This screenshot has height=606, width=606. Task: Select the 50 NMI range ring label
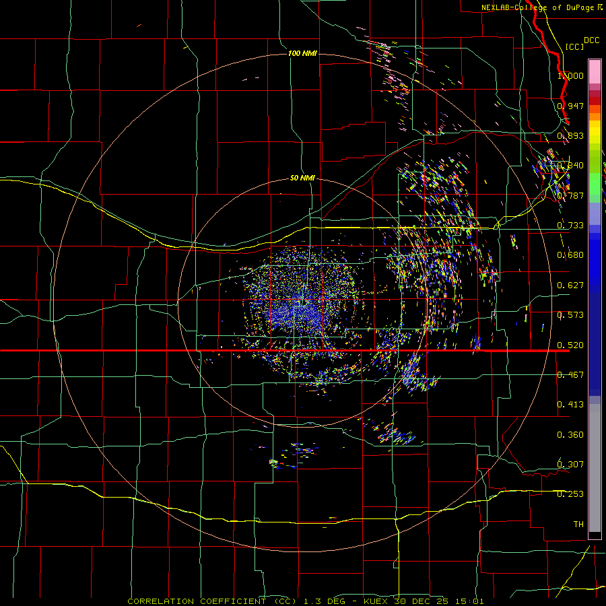pos(302,178)
